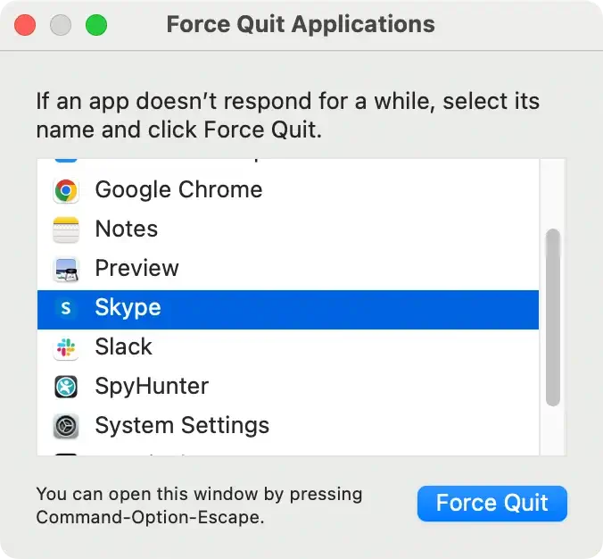Select the Google Chrome name in the list
603x559 pixels.
[178, 189]
